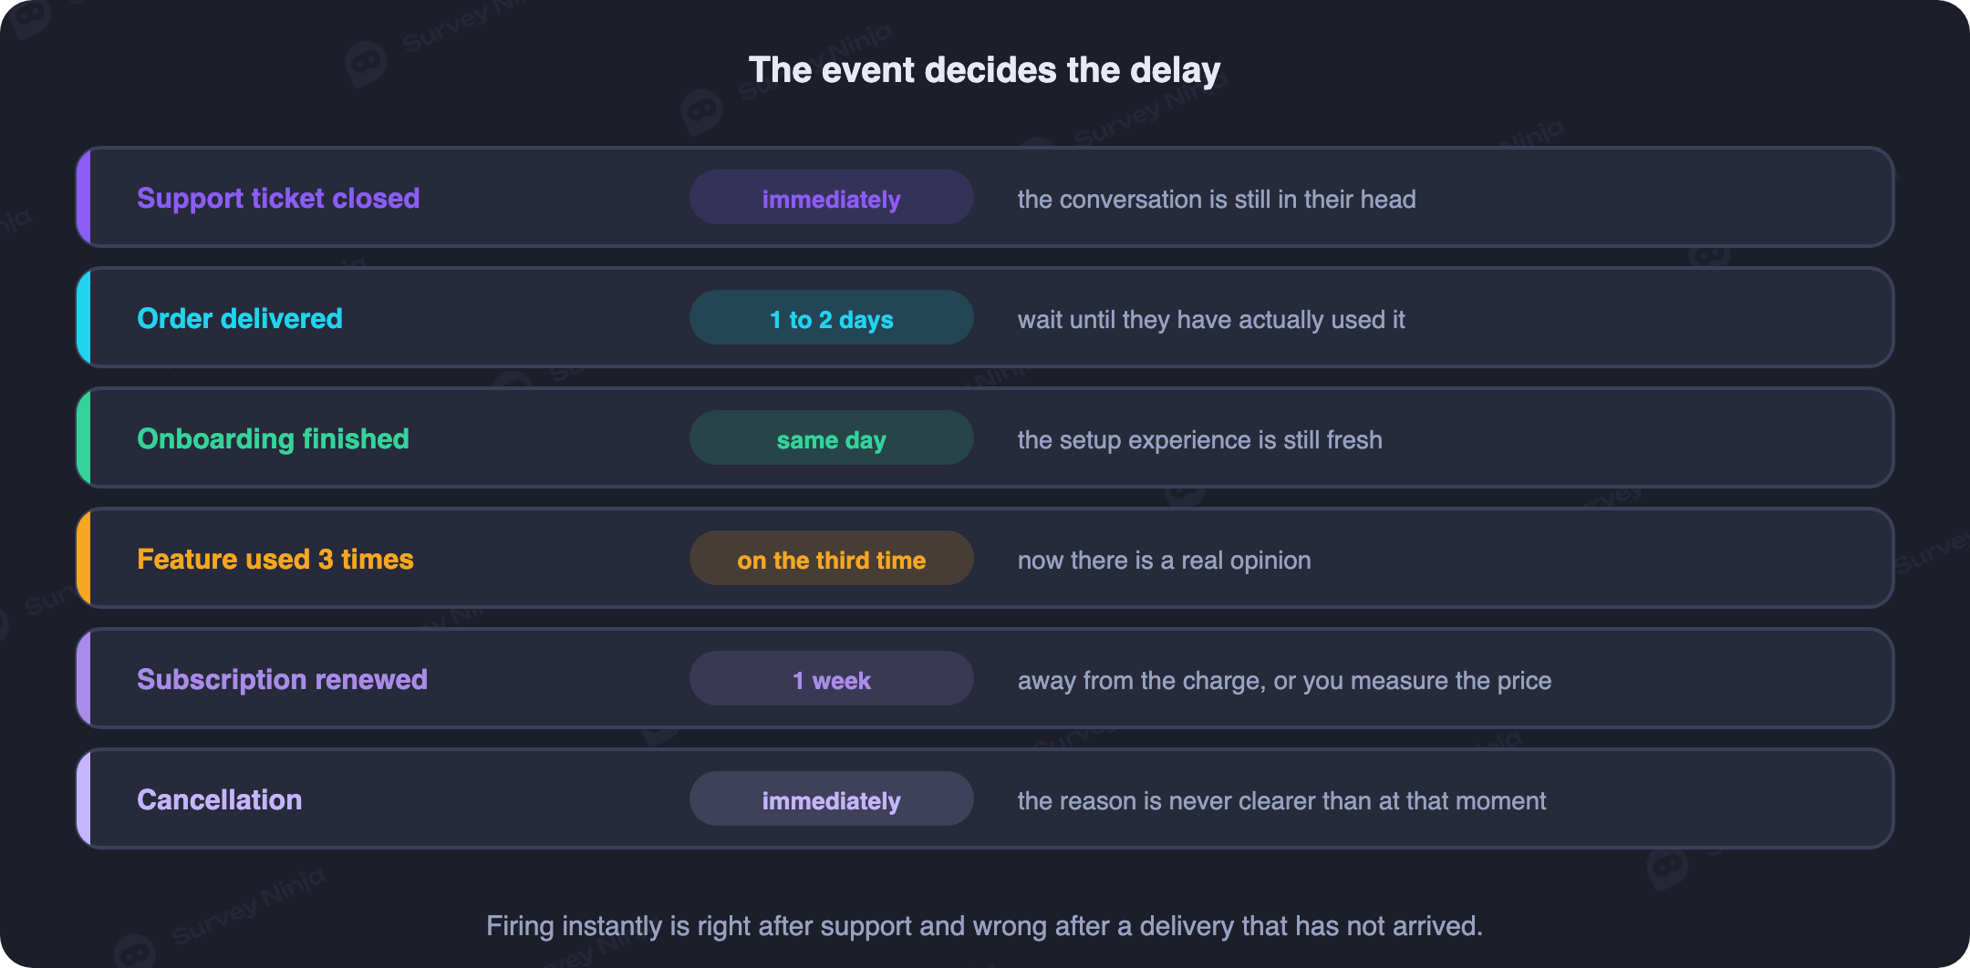Click the heading 'The event decides the delay'
This screenshot has height=968, width=1970.
[x=984, y=70]
